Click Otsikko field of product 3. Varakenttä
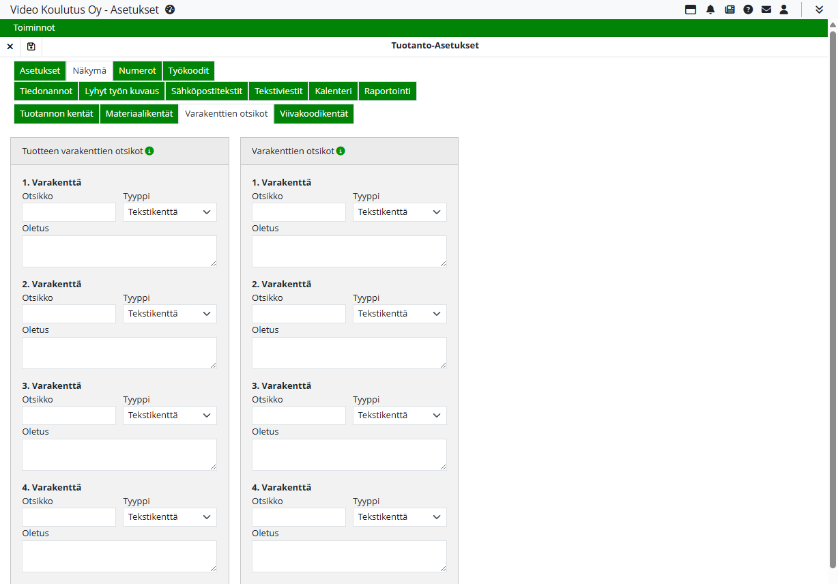The height and width of the screenshot is (584, 838). tap(69, 415)
